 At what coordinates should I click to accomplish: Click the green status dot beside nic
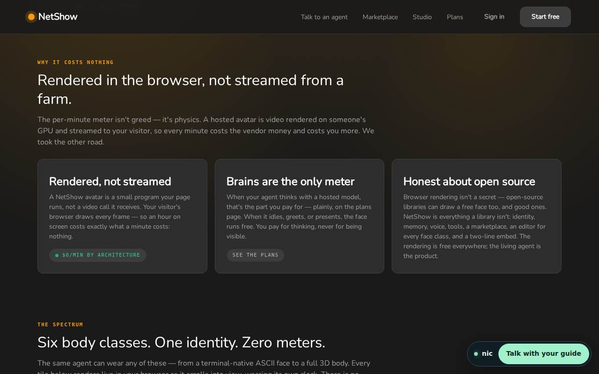click(476, 354)
